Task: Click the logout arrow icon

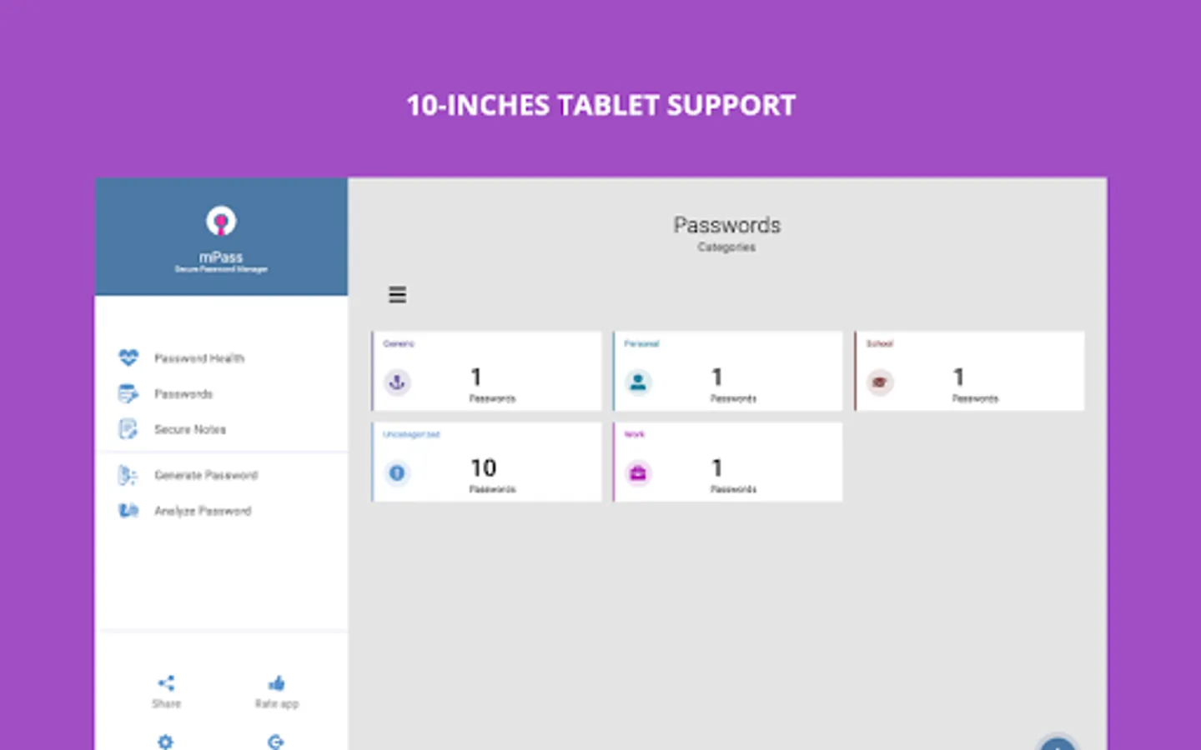Action: coord(276,742)
